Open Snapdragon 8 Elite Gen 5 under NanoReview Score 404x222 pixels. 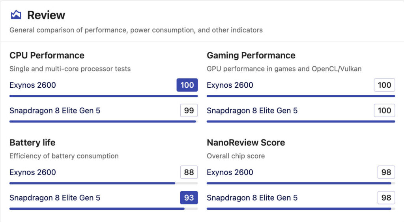click(x=252, y=198)
